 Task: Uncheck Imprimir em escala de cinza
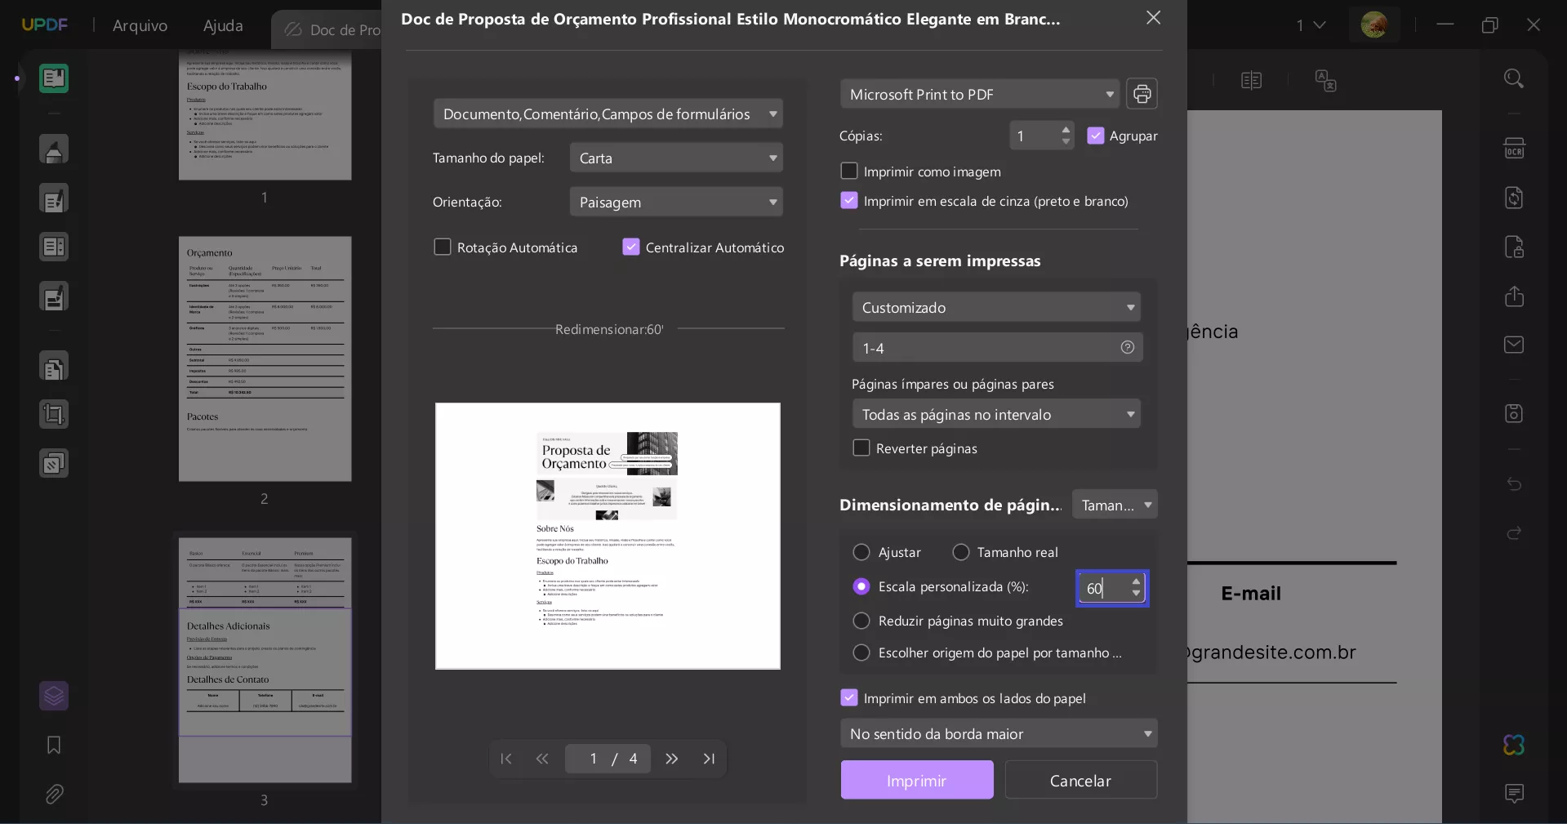848,201
